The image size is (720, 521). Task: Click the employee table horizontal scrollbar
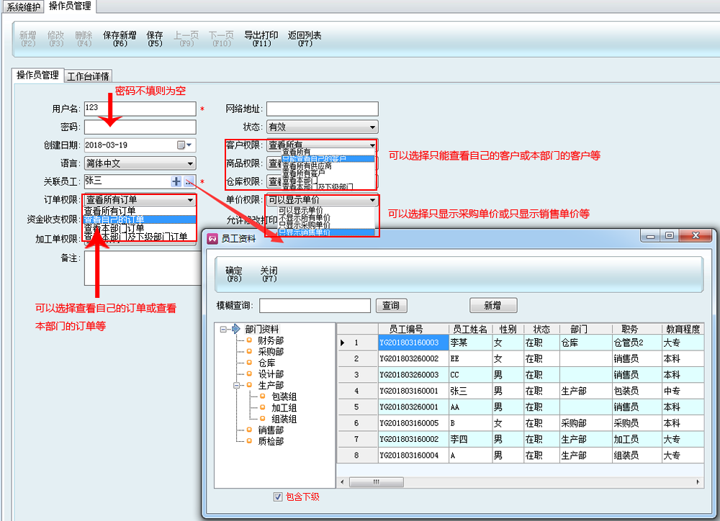pos(518,481)
